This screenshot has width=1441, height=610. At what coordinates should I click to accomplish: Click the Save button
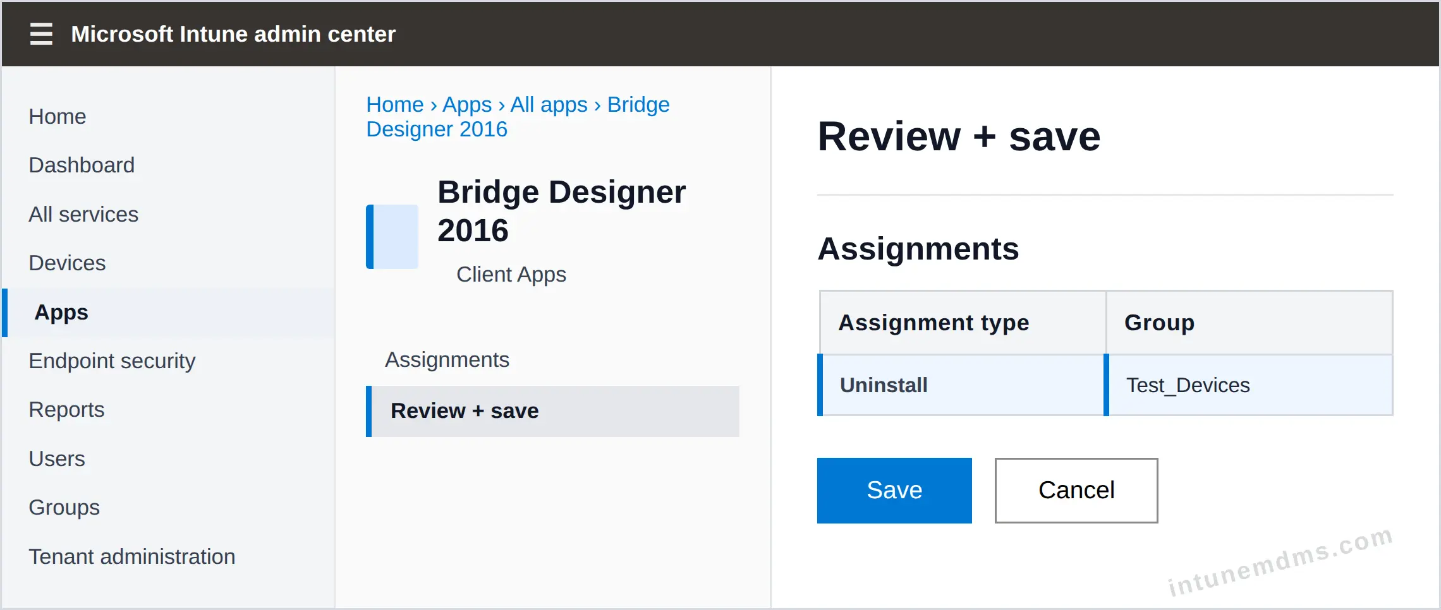tap(894, 491)
